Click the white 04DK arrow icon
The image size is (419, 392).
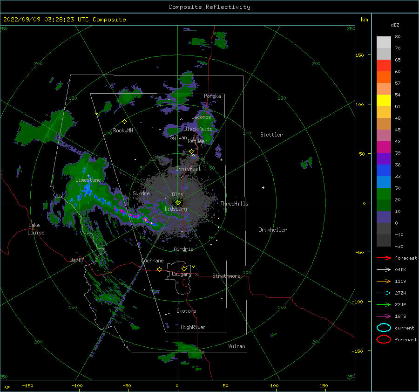(x=384, y=269)
